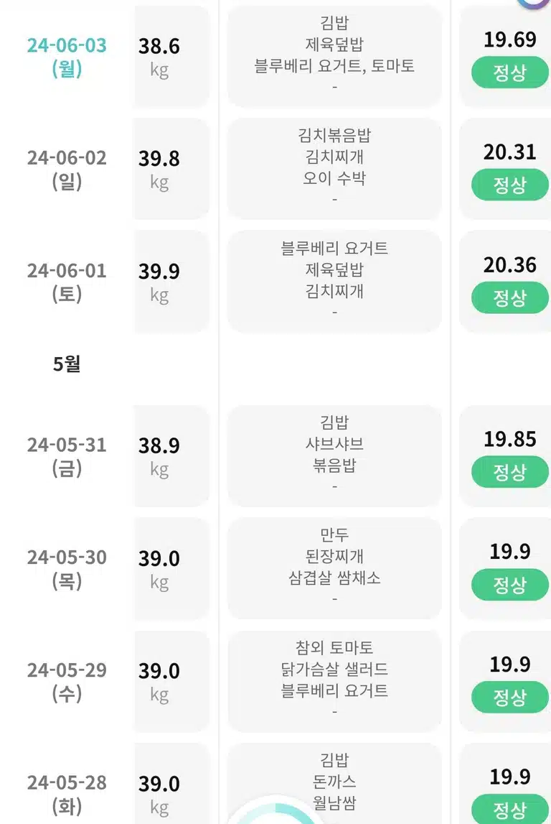Viewport: 551px width, 824px height.
Task: Open the meal card with 김치볶음밥
Action: [334, 170]
